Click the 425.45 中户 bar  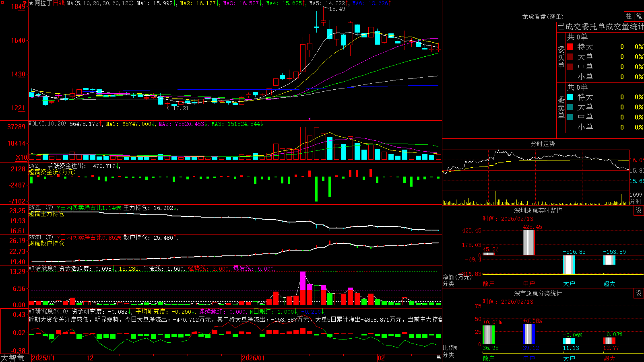pos(529,243)
